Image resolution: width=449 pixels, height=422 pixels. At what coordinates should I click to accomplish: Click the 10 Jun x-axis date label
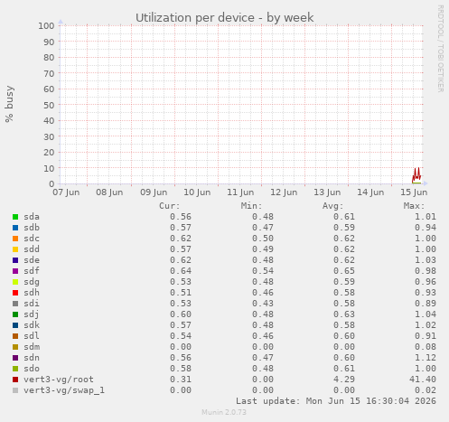point(197,192)
